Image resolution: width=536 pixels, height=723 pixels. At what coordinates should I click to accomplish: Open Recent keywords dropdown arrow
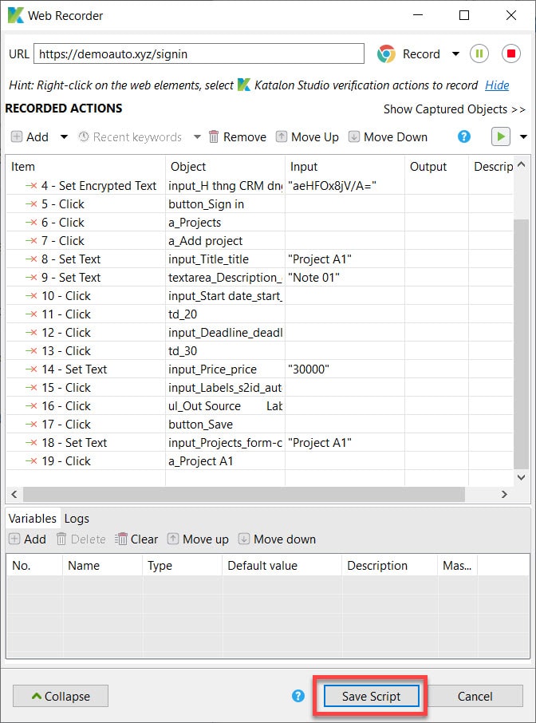point(197,137)
